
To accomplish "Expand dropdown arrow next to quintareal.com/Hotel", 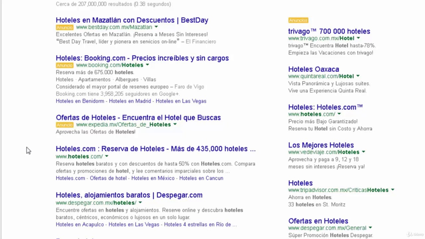I will coord(358,76).
